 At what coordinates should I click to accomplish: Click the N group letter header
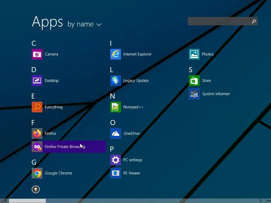(112, 96)
